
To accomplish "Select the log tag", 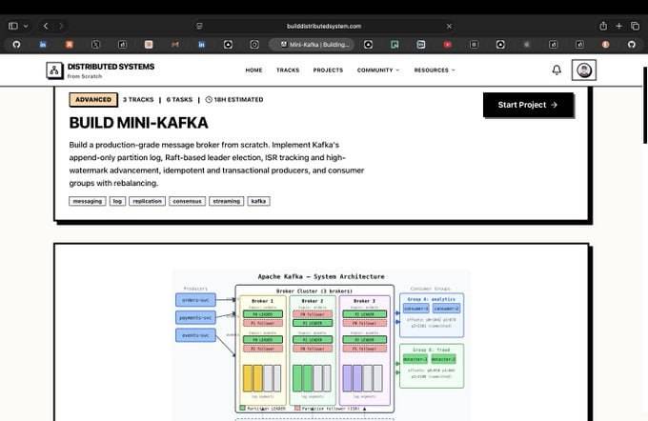I will point(117,201).
